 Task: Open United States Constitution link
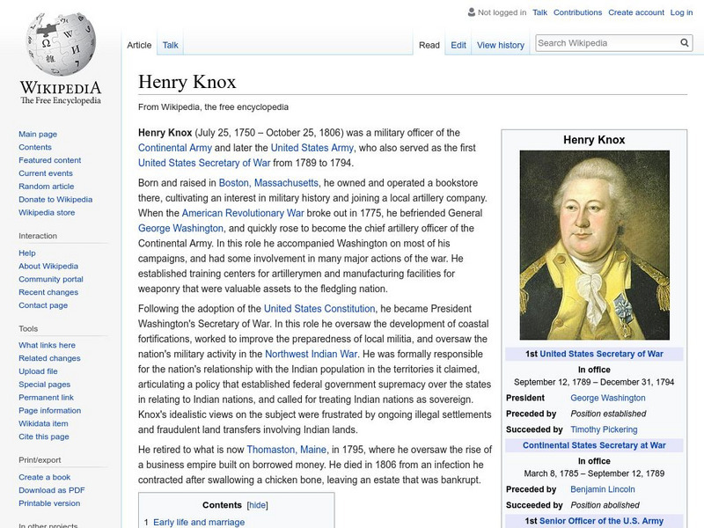tap(319, 309)
